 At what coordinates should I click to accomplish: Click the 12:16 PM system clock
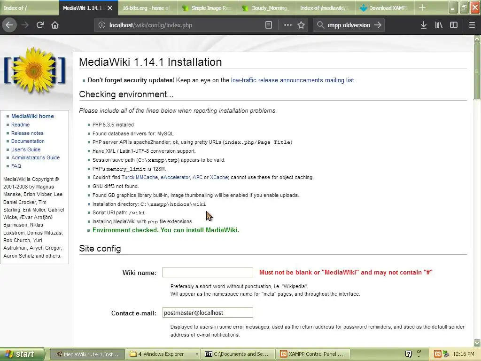(x=464, y=354)
